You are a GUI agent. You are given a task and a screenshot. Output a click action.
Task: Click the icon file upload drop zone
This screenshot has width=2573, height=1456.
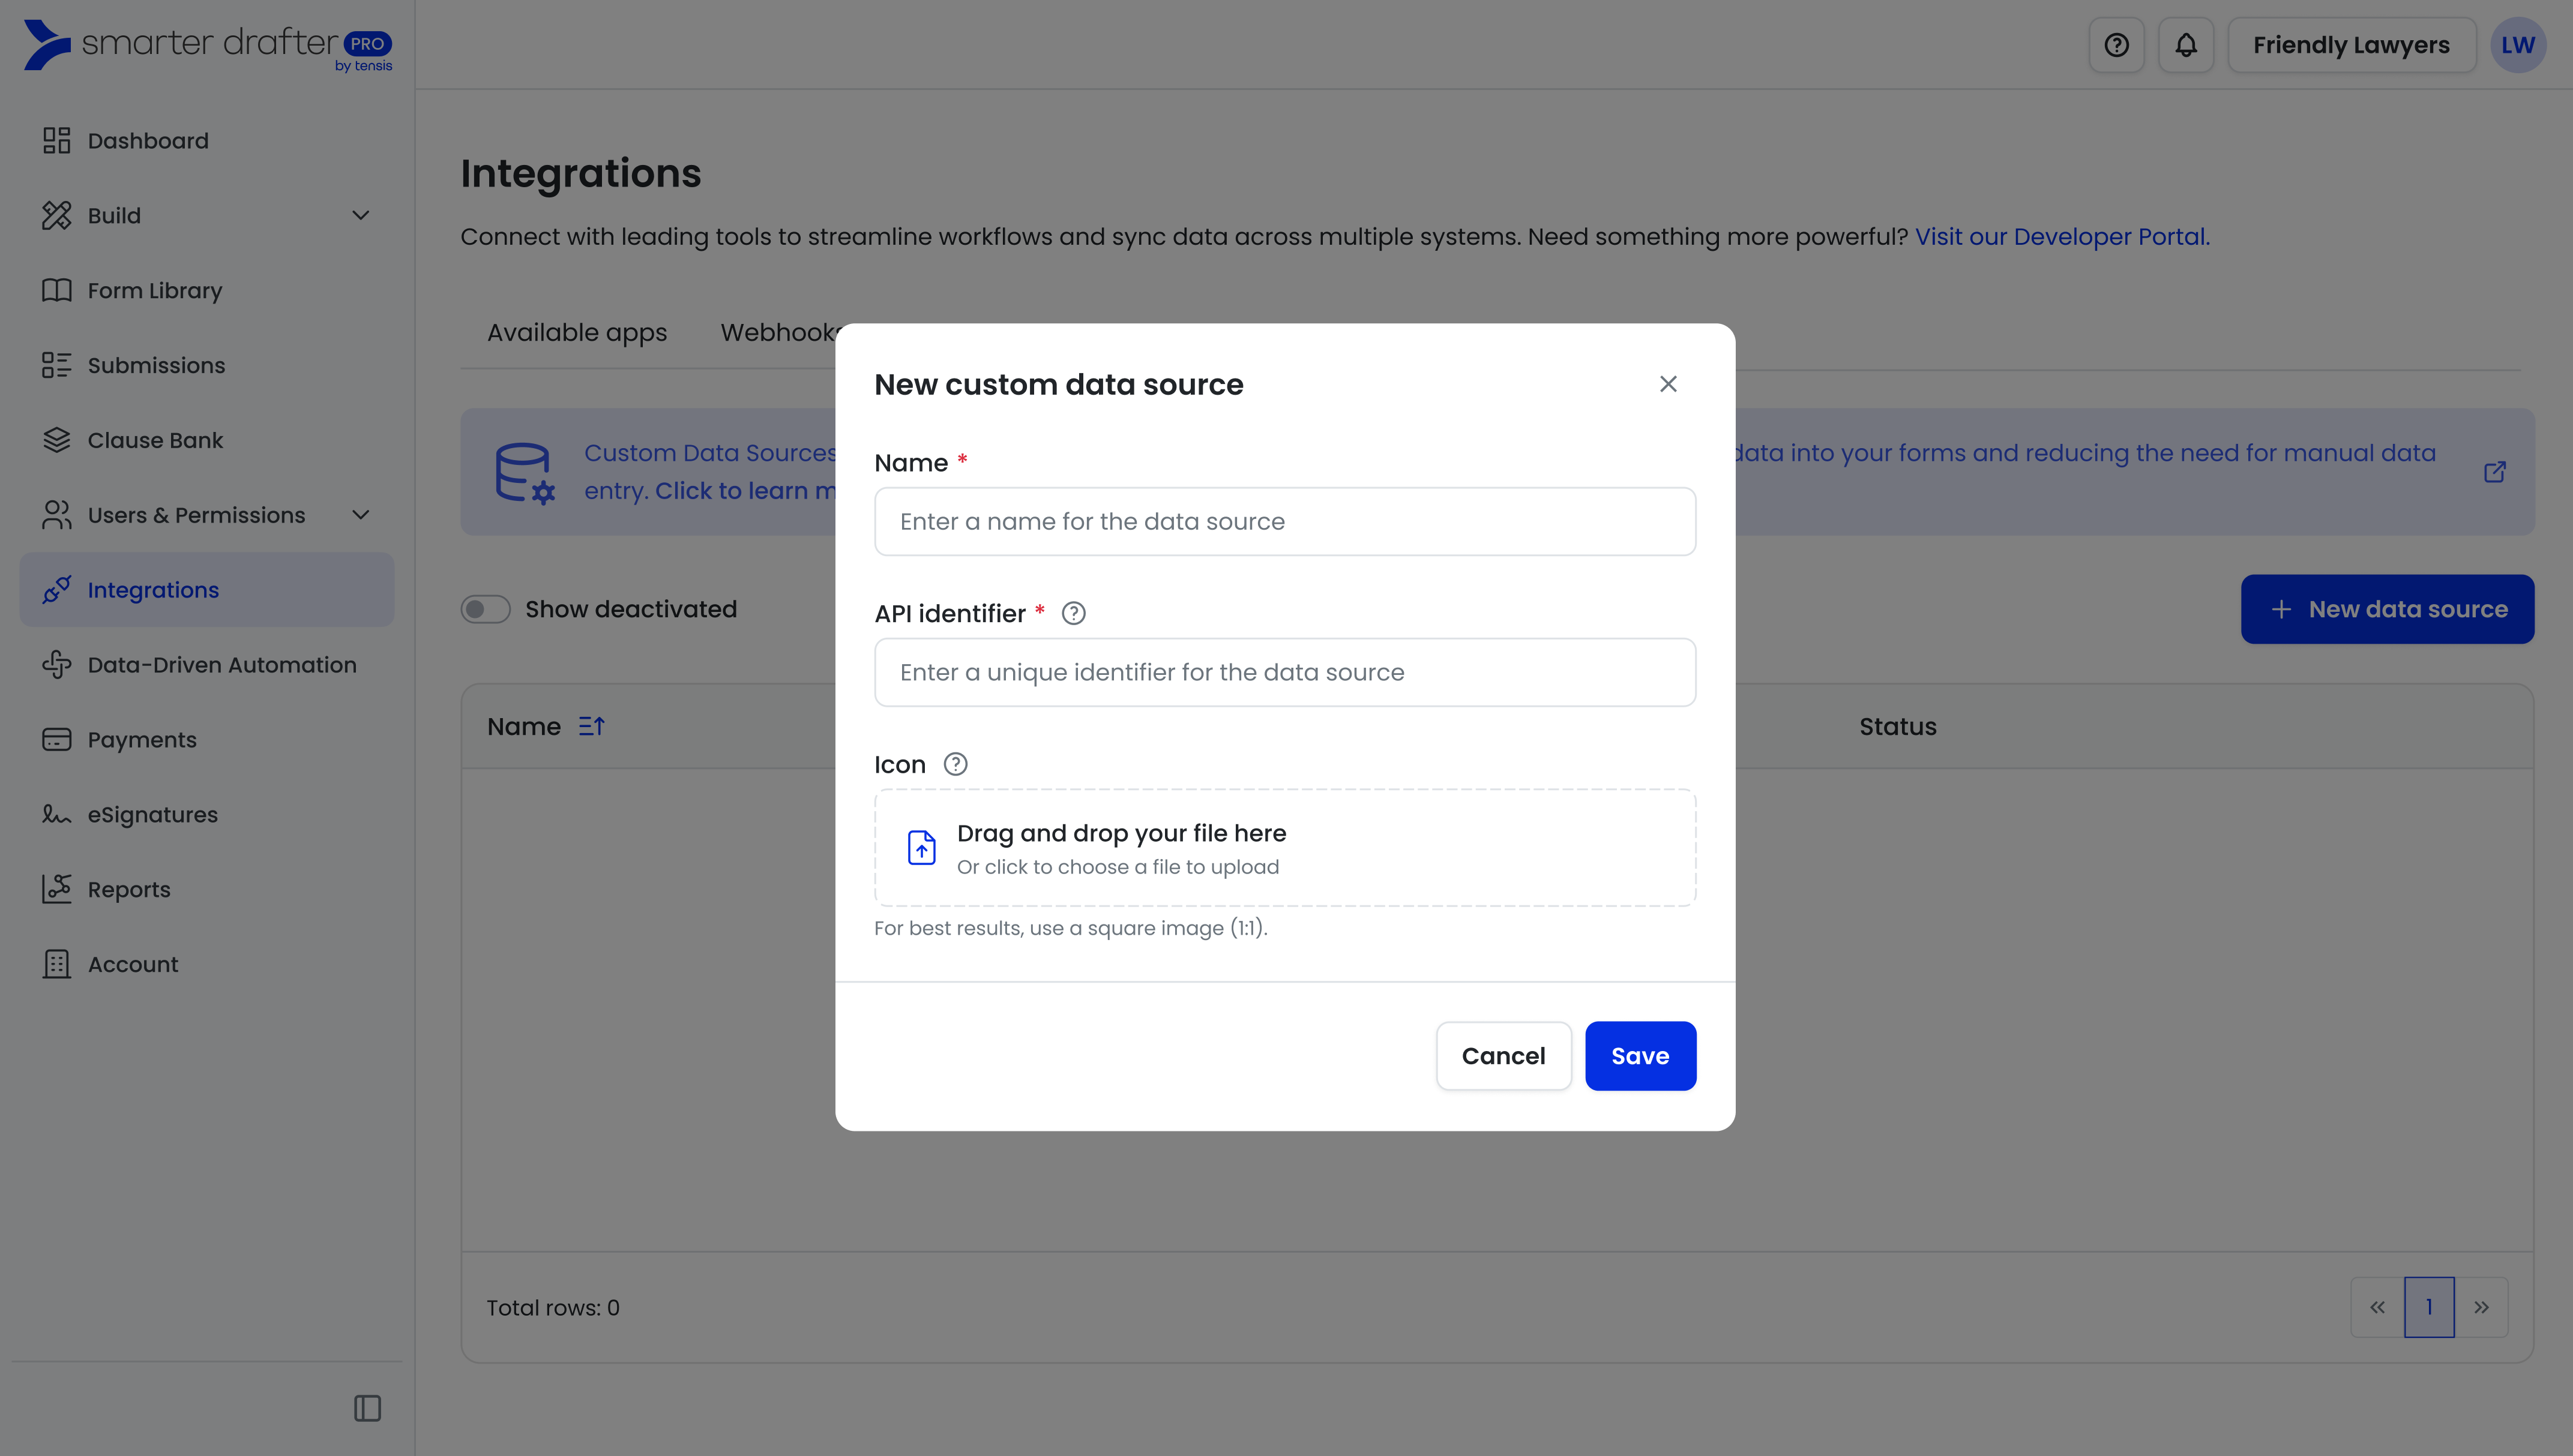1284,848
